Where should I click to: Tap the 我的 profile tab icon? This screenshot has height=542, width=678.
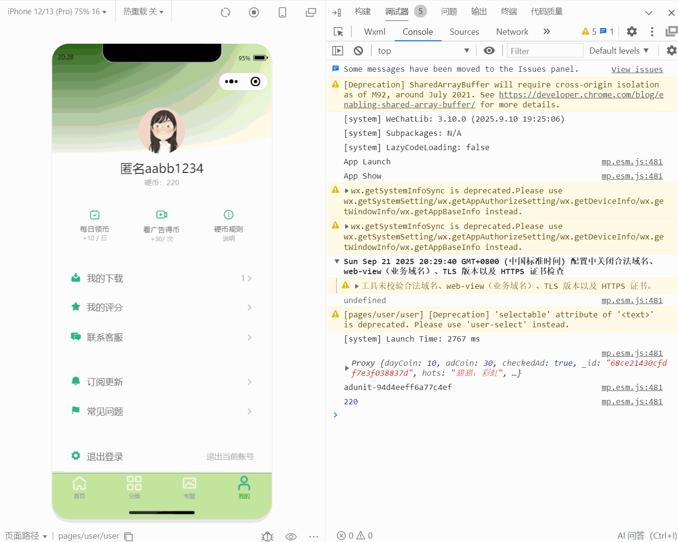pyautogui.click(x=244, y=483)
